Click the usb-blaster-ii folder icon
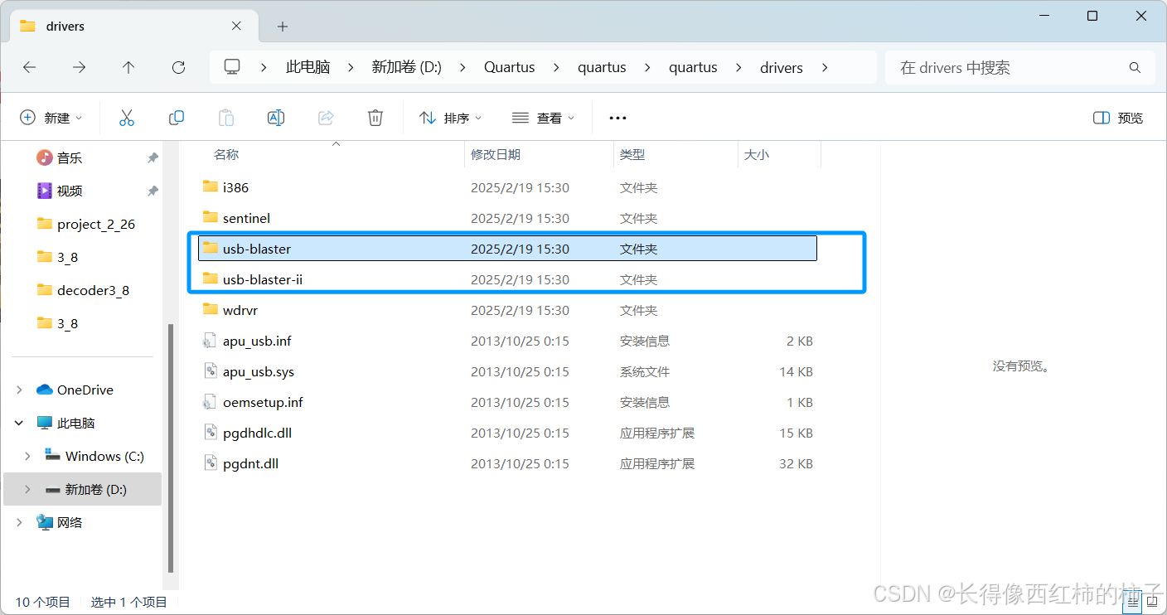1167x615 pixels. pos(210,278)
